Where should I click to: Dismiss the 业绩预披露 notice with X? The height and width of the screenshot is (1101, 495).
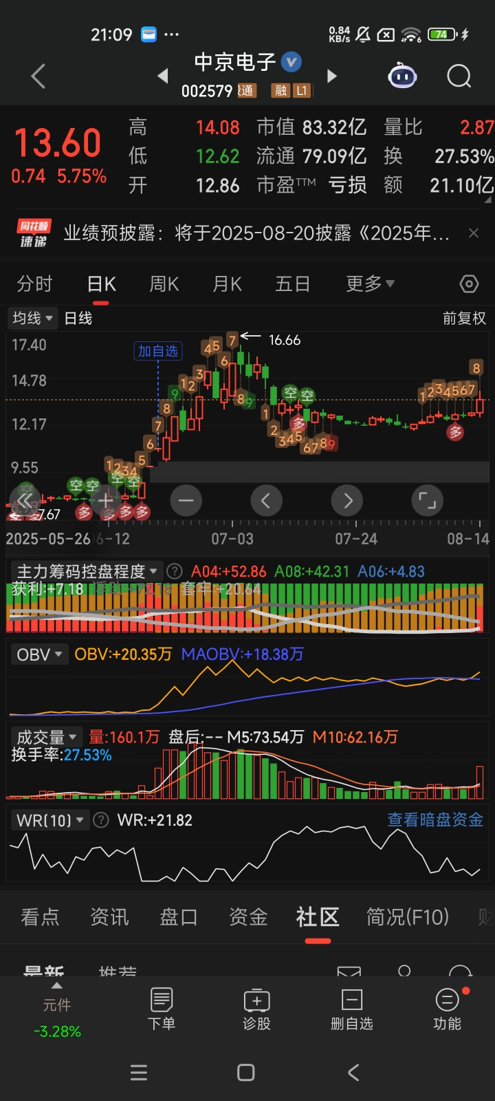point(474,233)
